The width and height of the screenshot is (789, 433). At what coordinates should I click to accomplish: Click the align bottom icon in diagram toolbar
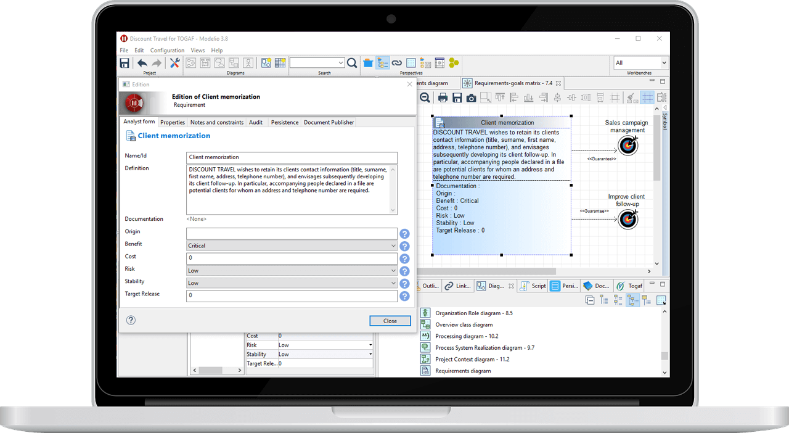pos(528,97)
